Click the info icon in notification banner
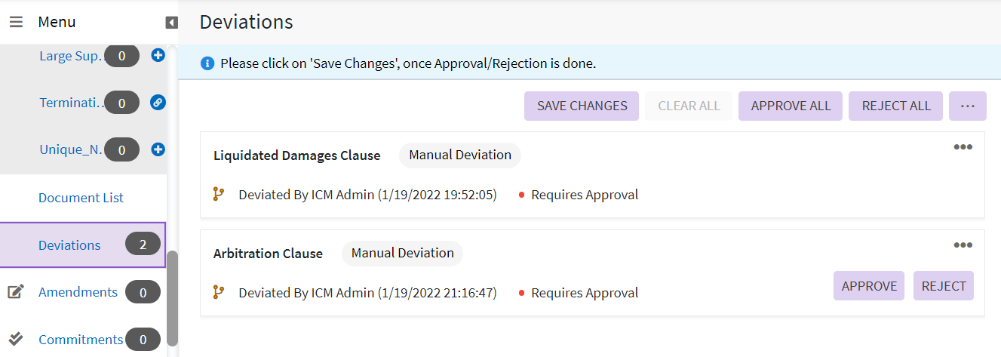This screenshot has height=357, width=1001. click(x=207, y=63)
